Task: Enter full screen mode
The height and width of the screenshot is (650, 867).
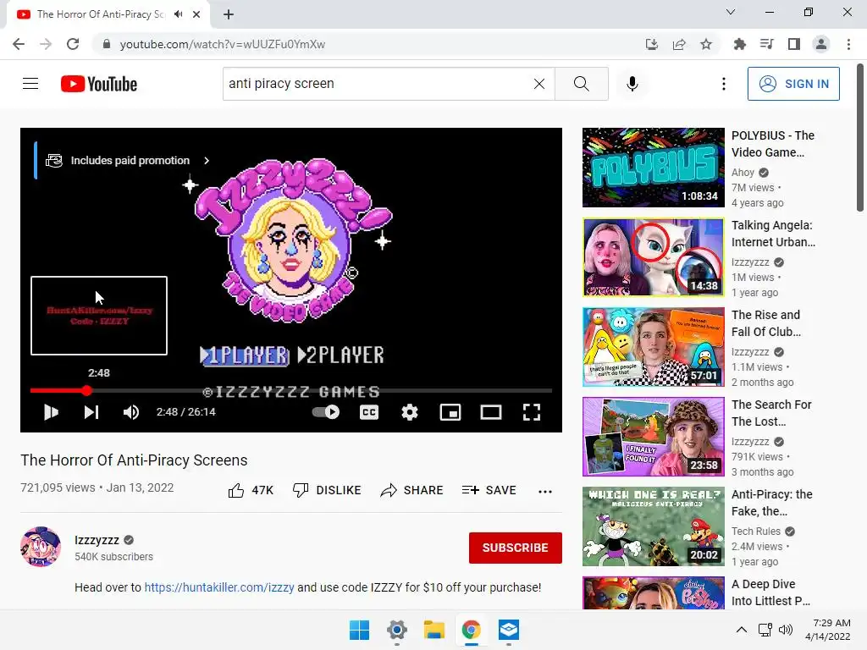Action: 532,412
